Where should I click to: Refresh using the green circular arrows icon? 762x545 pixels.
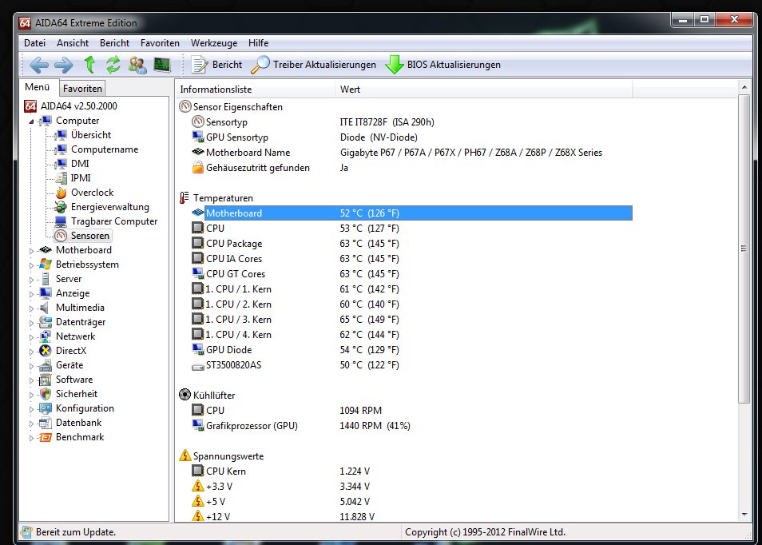113,65
